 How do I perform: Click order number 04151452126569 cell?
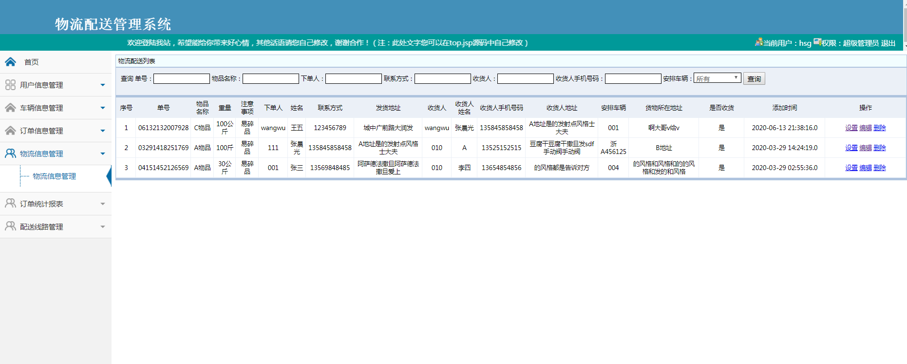tap(163, 168)
